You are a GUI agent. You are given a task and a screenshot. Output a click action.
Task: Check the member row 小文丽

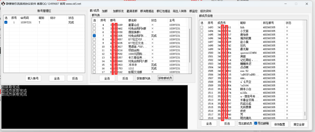pyautogui.click(x=201, y=31)
